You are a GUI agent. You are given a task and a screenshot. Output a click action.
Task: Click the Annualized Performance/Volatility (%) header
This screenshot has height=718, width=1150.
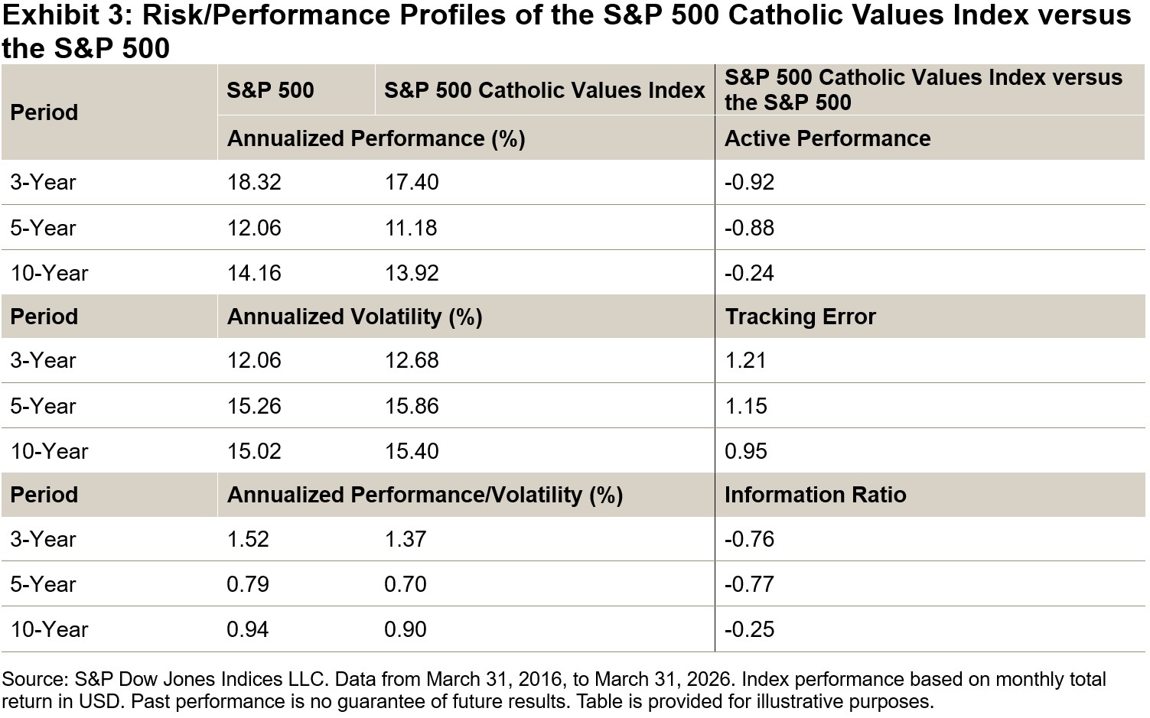425,495
